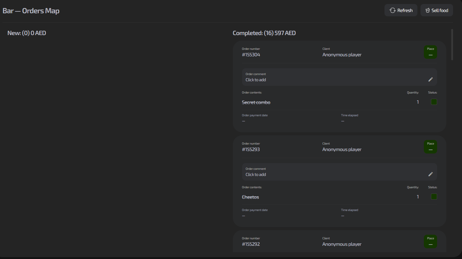Click the Completed orders column header

tap(264, 33)
